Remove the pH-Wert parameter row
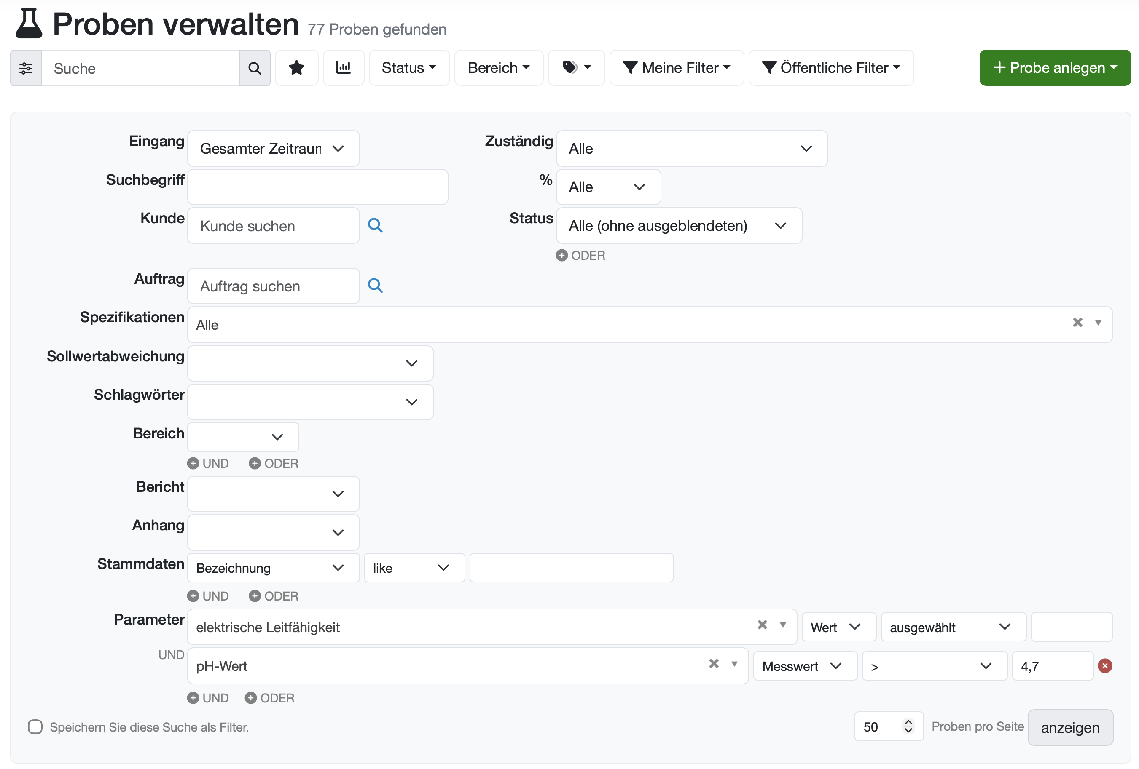1139x769 pixels. (x=1104, y=666)
